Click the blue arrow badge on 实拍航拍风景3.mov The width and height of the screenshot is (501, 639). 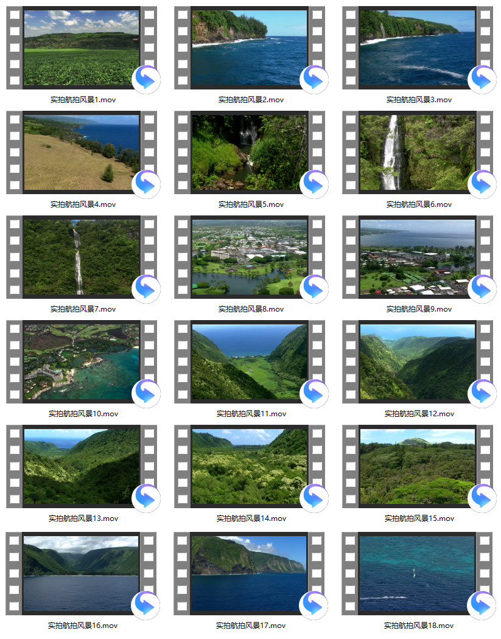coord(482,79)
